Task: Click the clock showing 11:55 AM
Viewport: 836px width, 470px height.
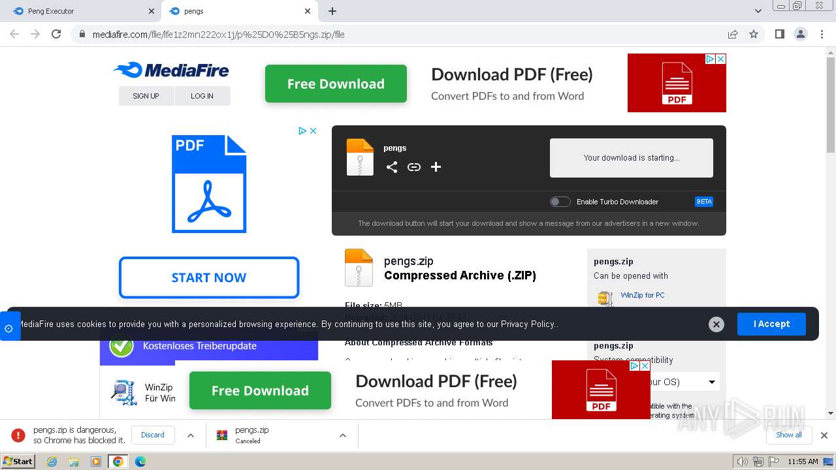Action: [x=803, y=462]
